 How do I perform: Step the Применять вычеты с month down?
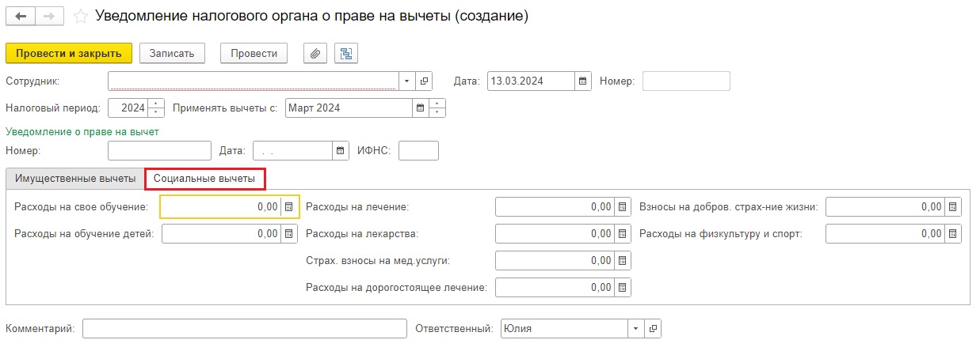coord(438,112)
